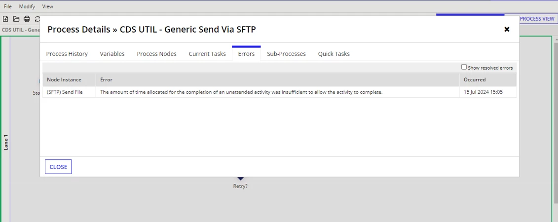This screenshot has height=222, width=558.
Task: Go to the Current Tasks tab
Action: pos(207,54)
